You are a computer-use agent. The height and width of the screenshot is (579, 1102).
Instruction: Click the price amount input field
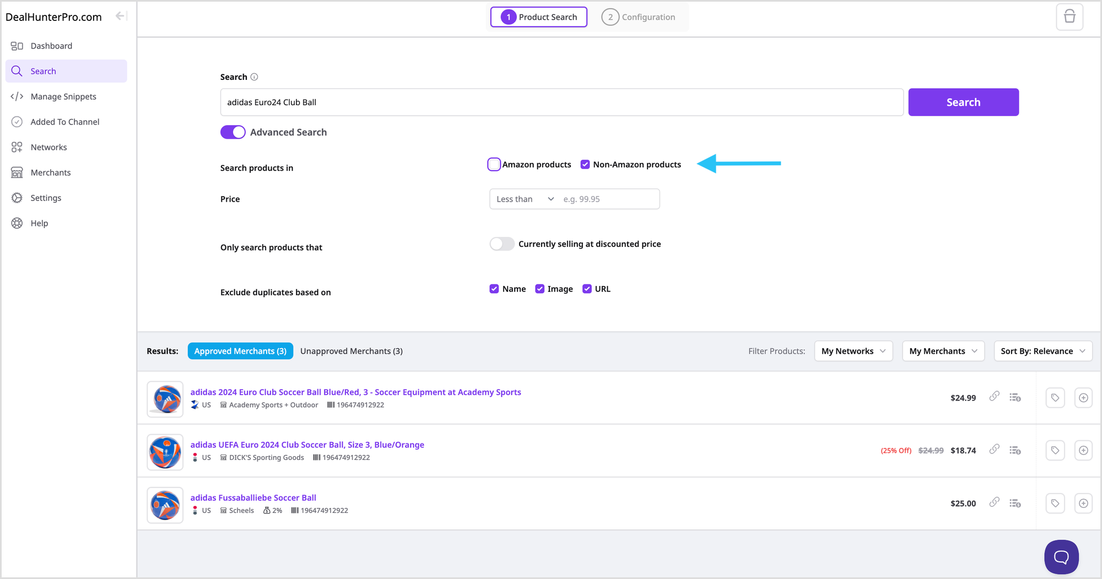pos(609,199)
